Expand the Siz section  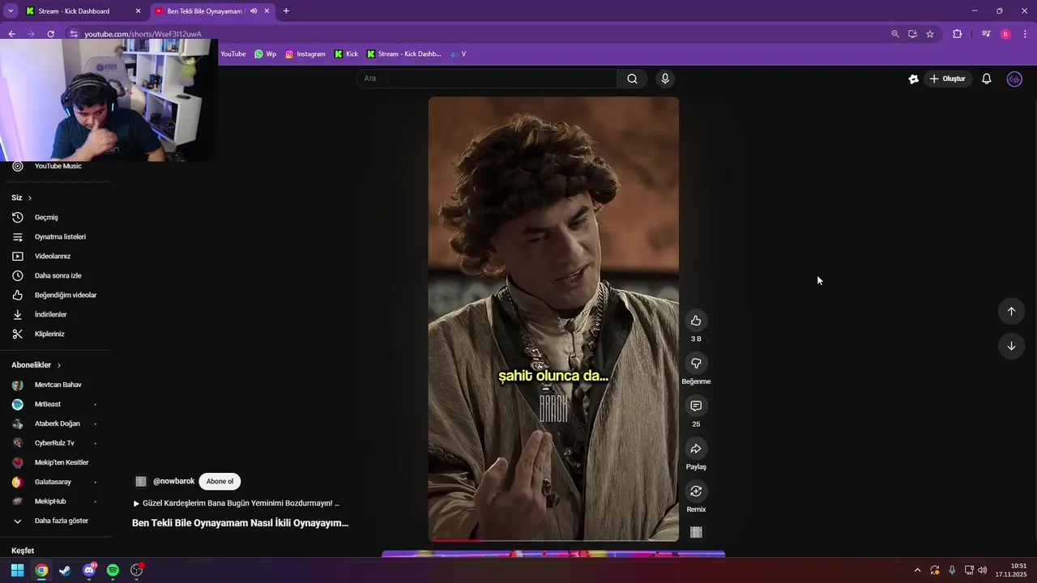[x=22, y=198]
